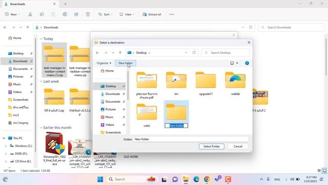Expand Windows (C:) drive node

(x=6, y=146)
